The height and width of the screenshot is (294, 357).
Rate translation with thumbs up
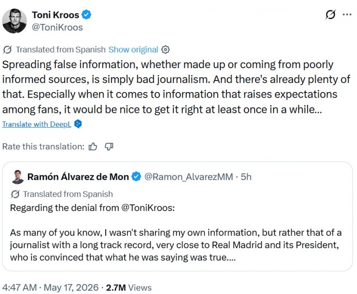93,147
